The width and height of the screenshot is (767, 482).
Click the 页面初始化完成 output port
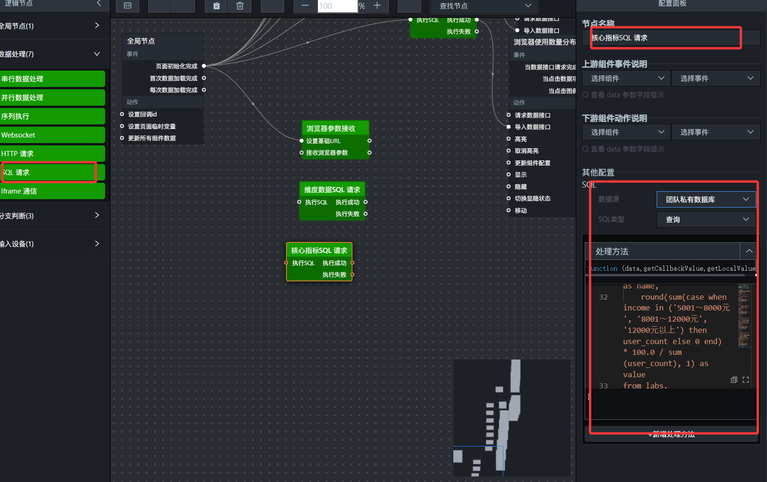(204, 66)
